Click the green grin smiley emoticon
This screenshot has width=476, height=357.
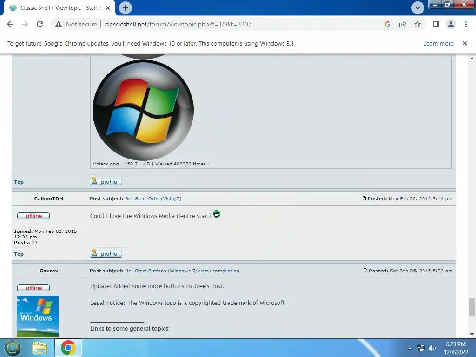(217, 214)
